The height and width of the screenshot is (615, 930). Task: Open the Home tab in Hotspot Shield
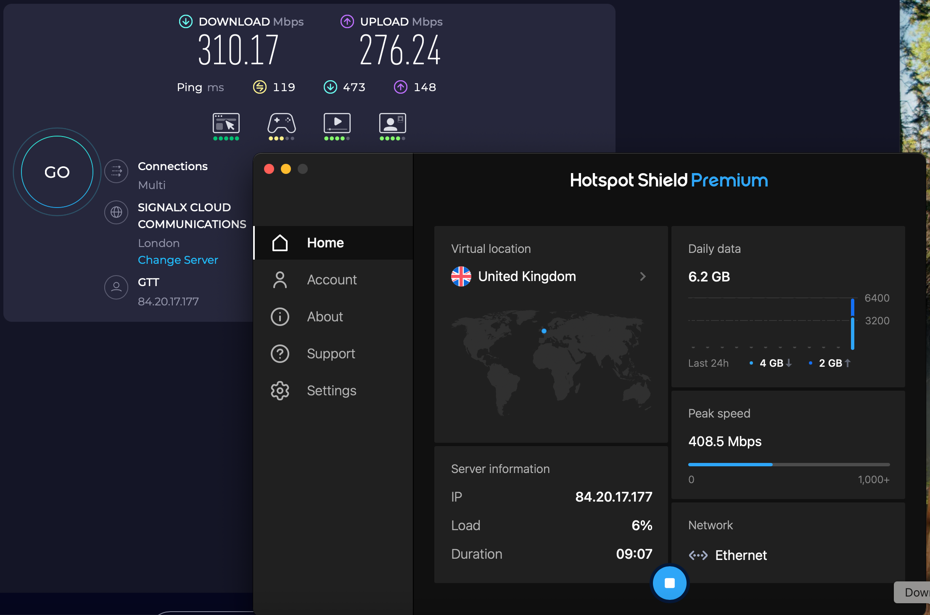point(333,243)
